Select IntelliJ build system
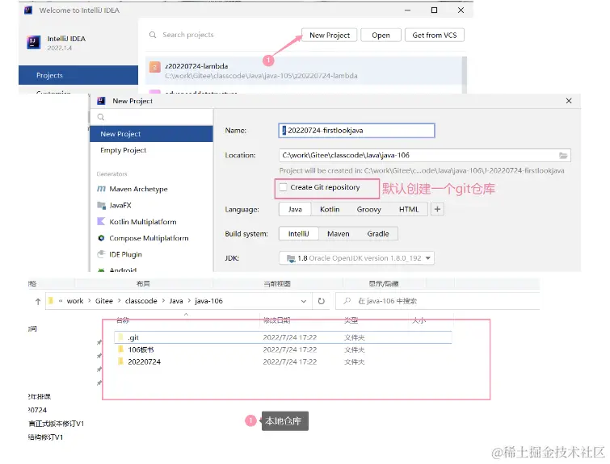Image resolution: width=610 pixels, height=464 pixels. (x=298, y=233)
